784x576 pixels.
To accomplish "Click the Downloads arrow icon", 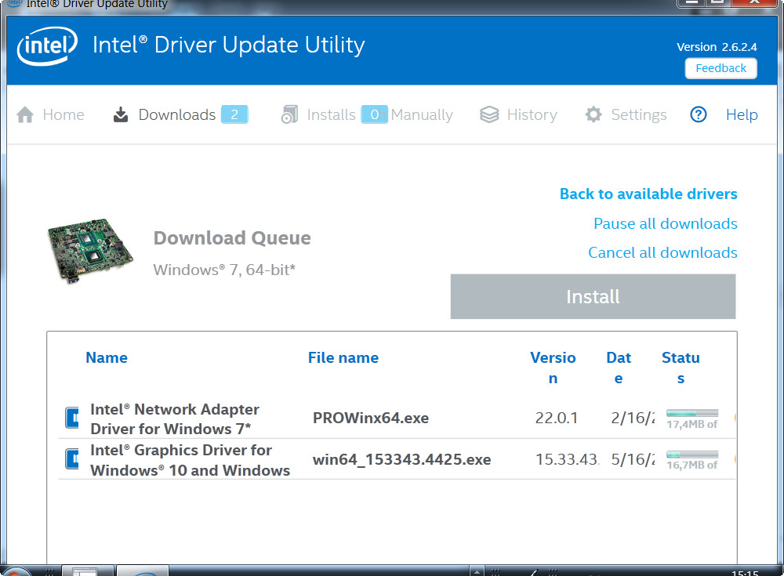I will 121,114.
